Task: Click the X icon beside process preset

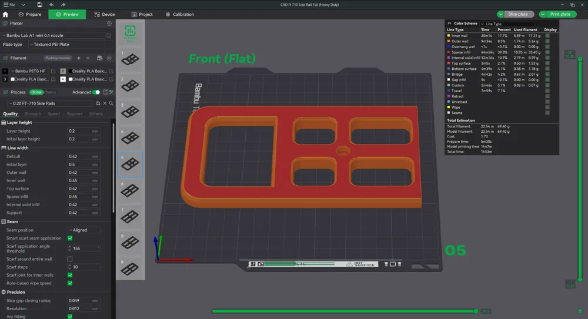Action: pyautogui.click(x=105, y=103)
